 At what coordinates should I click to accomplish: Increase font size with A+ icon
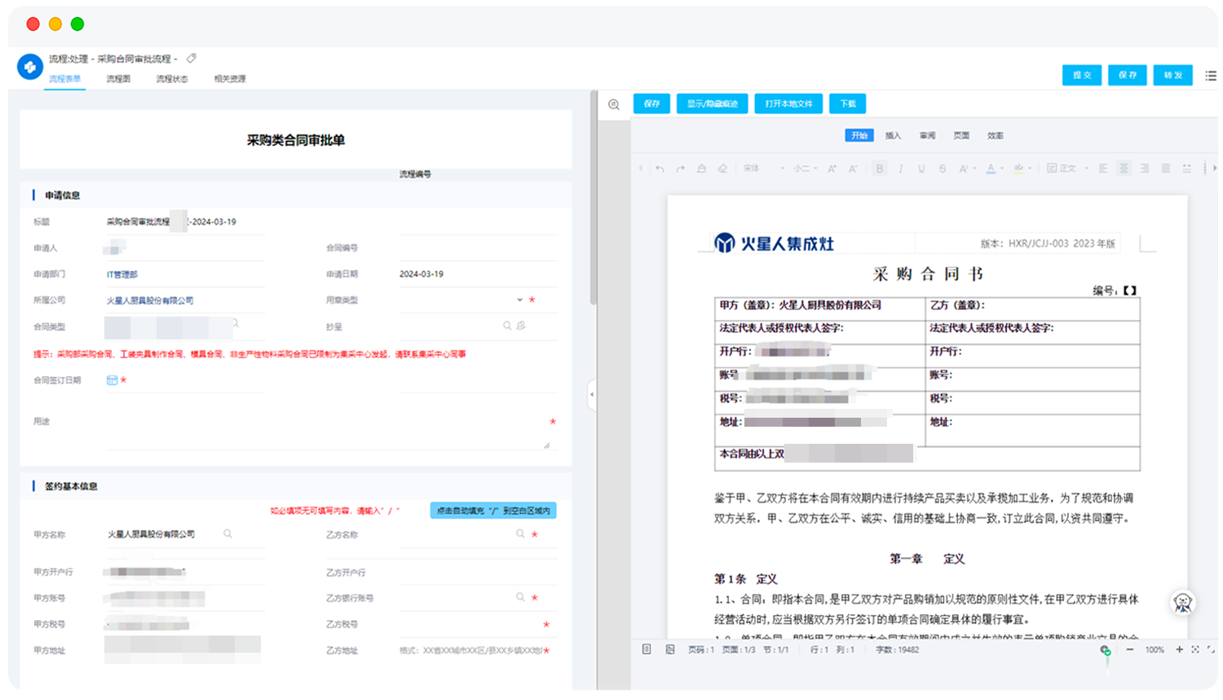click(832, 169)
